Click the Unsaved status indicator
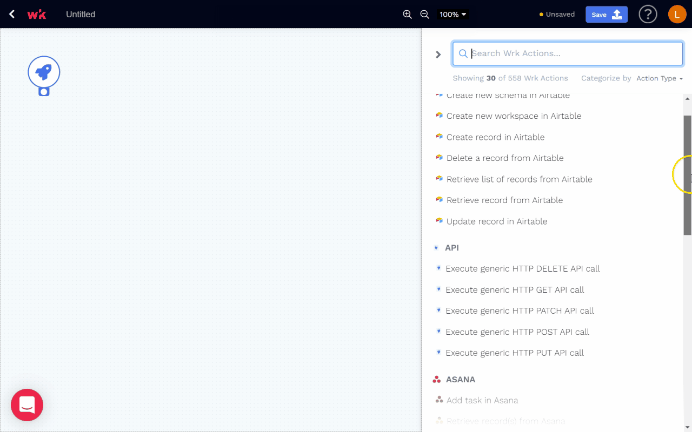Viewport: 692px width, 432px height. [557, 15]
